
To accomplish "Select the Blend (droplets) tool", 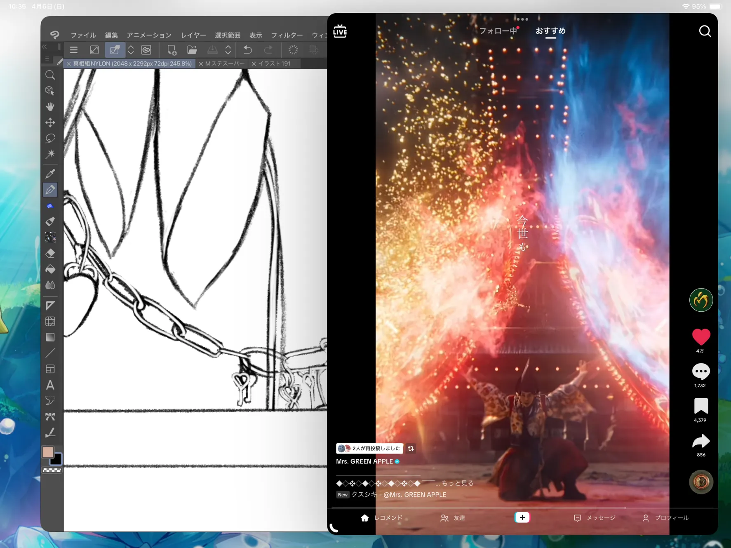I will click(50, 285).
